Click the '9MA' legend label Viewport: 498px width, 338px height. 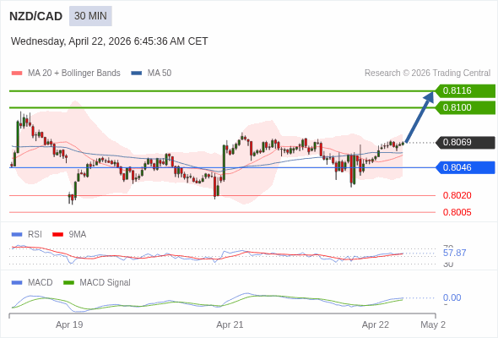tap(78, 235)
